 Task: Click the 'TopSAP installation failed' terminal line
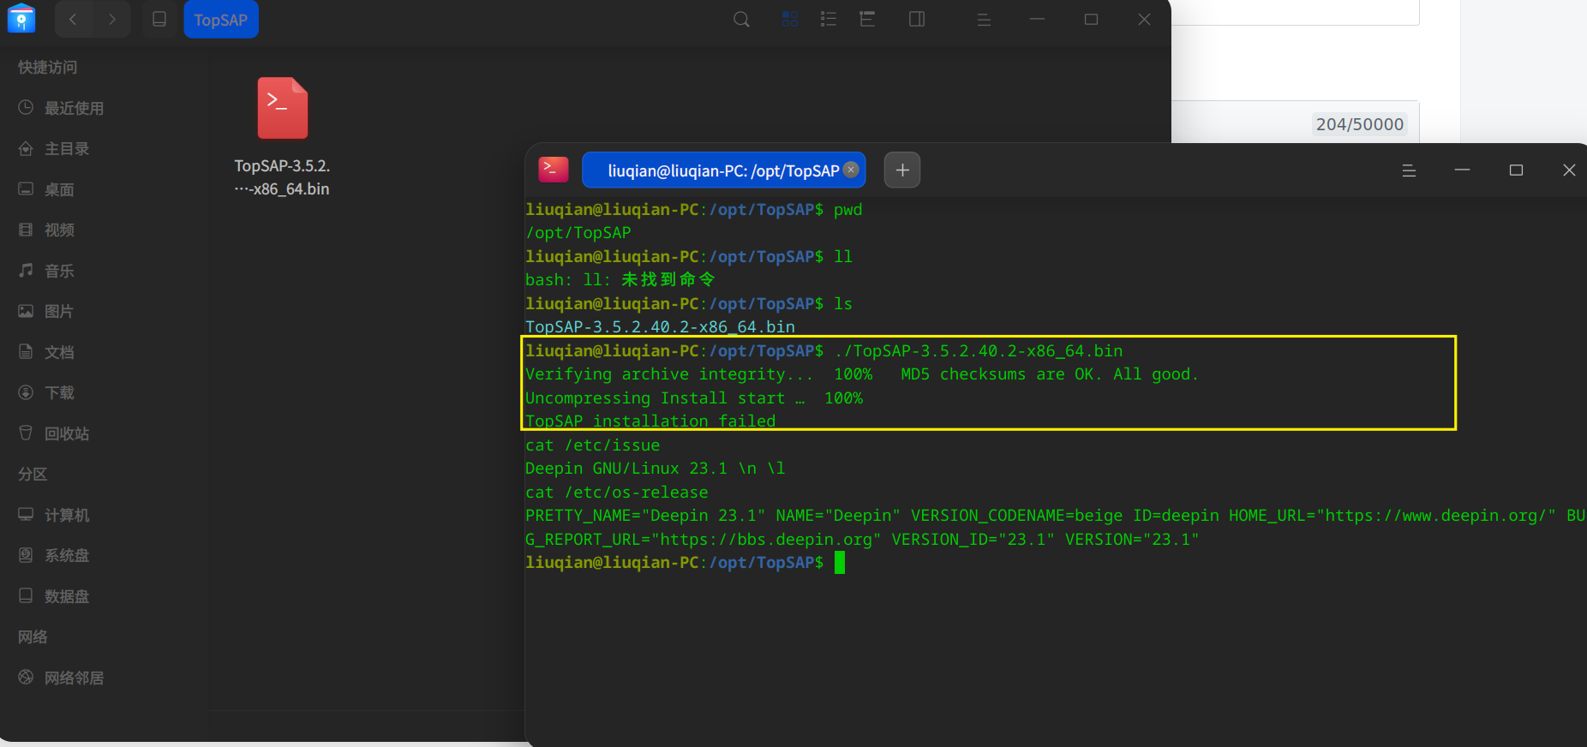pyautogui.click(x=650, y=421)
